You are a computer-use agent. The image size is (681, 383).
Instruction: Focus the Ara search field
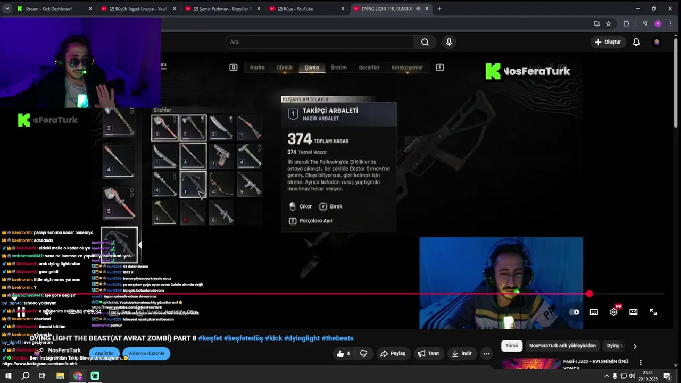pos(319,42)
